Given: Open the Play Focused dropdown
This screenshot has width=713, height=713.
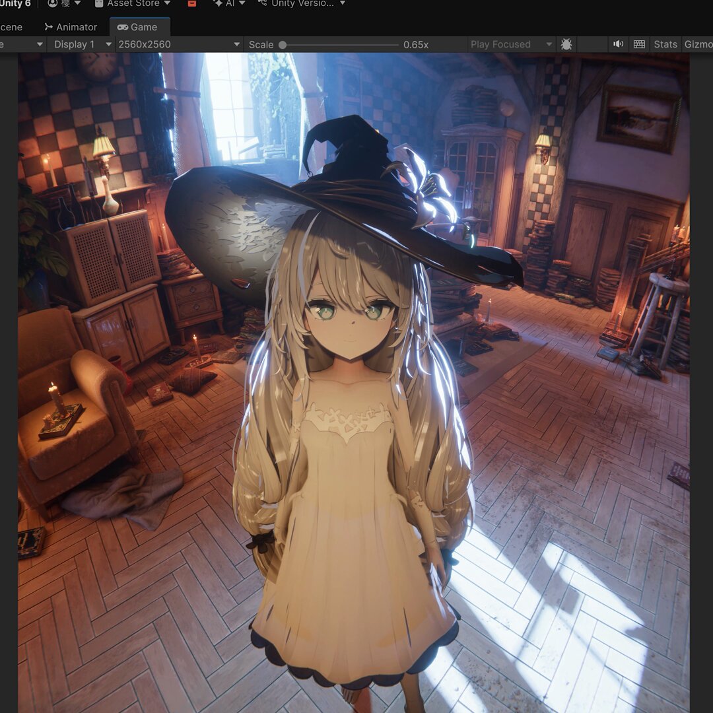Looking at the screenshot, I should click(511, 45).
